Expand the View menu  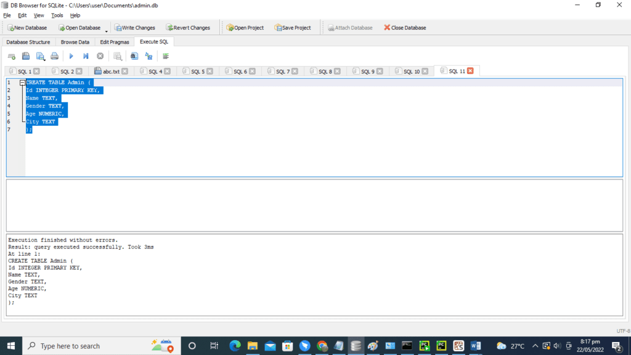(x=39, y=15)
